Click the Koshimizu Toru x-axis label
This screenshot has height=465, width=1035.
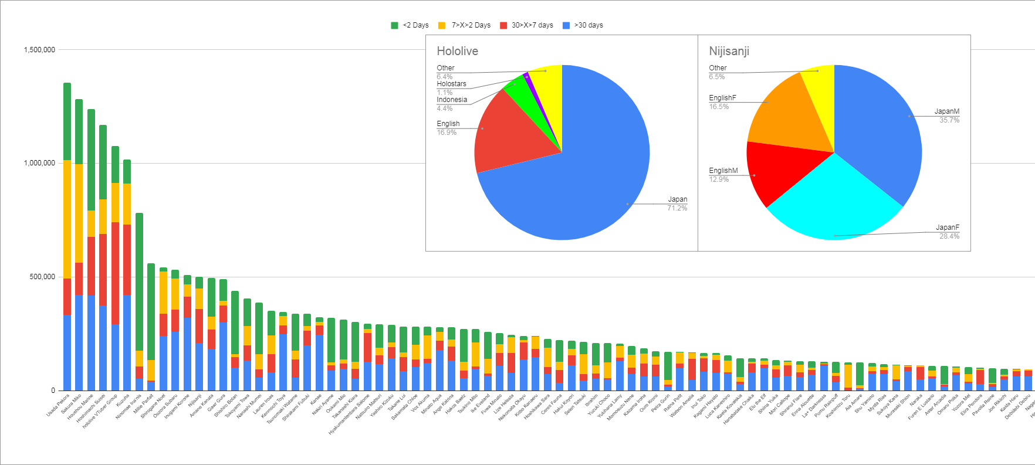[838, 406]
